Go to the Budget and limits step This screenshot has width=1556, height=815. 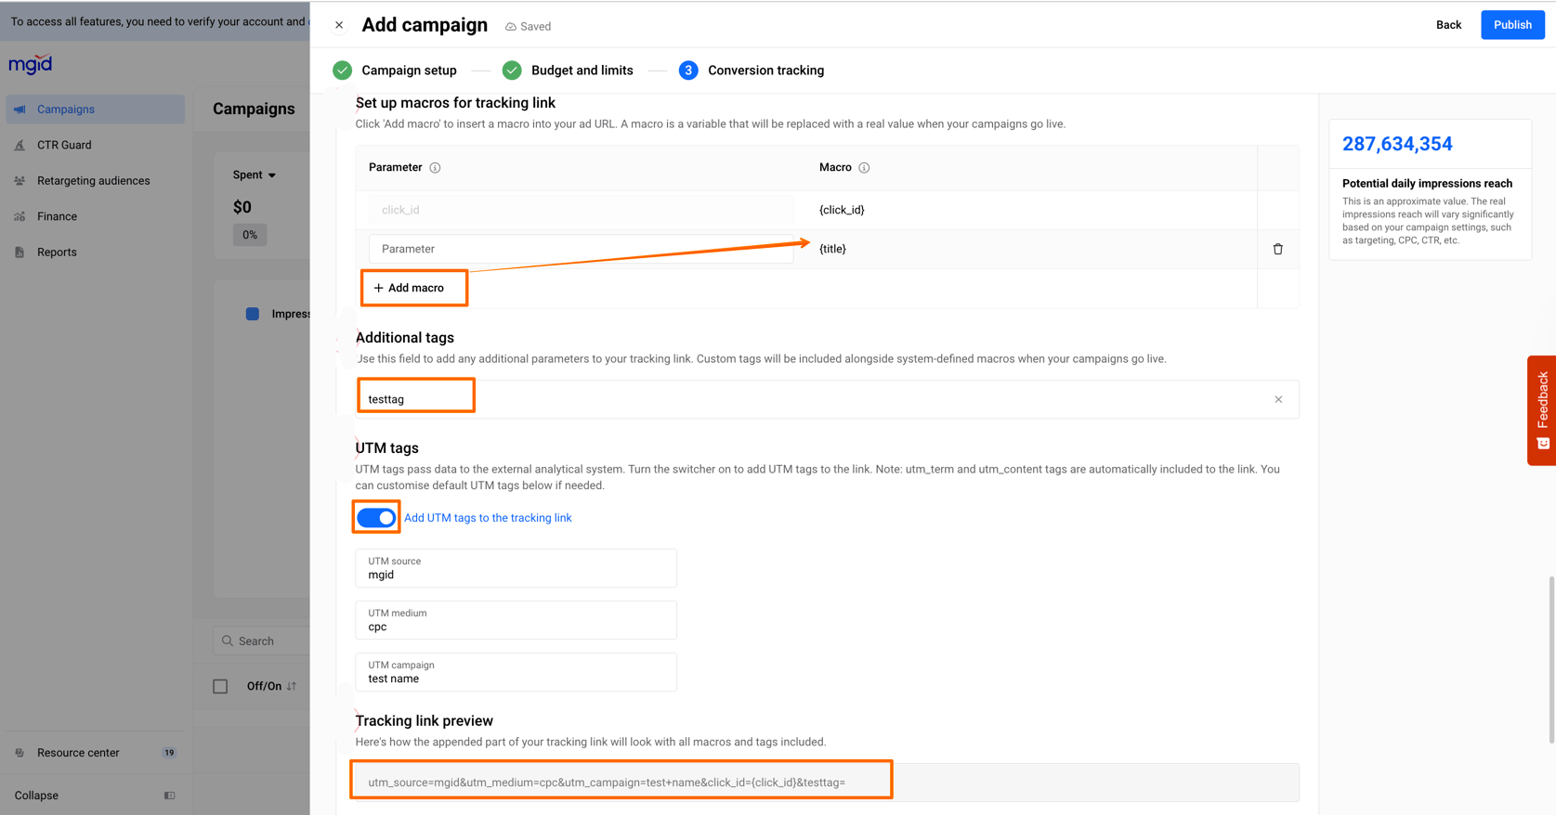pos(582,71)
